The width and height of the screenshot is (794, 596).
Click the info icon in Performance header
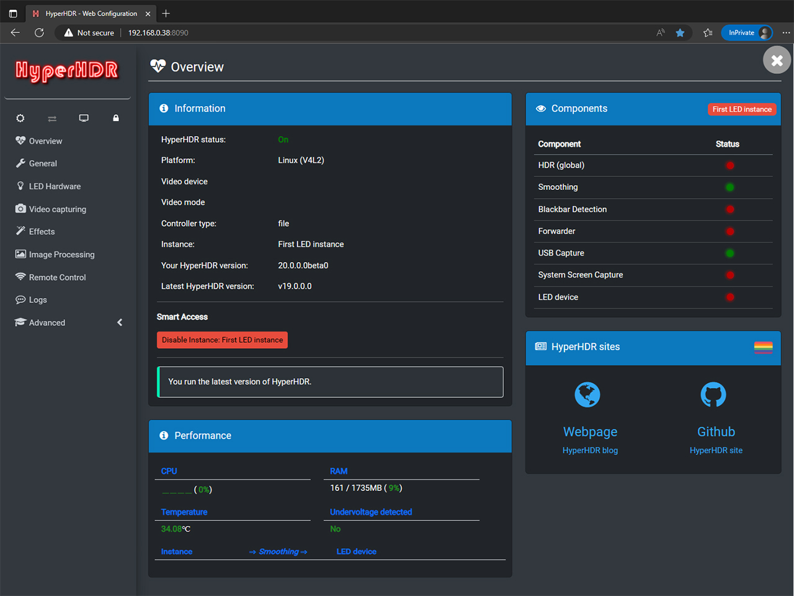[x=164, y=436]
